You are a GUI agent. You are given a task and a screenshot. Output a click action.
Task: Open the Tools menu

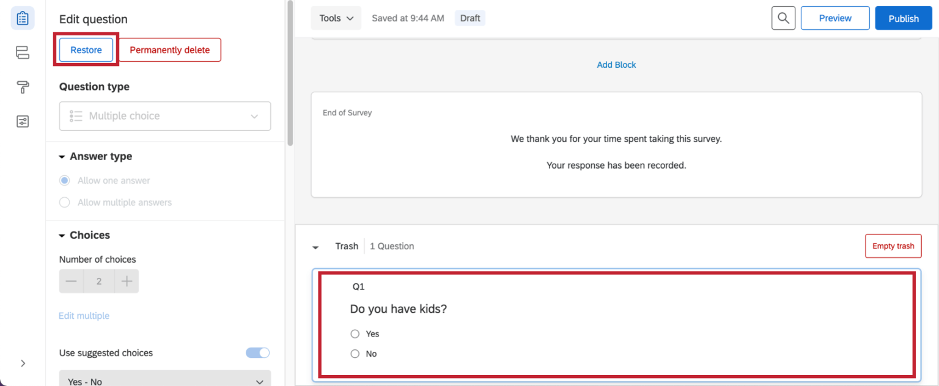[336, 18]
